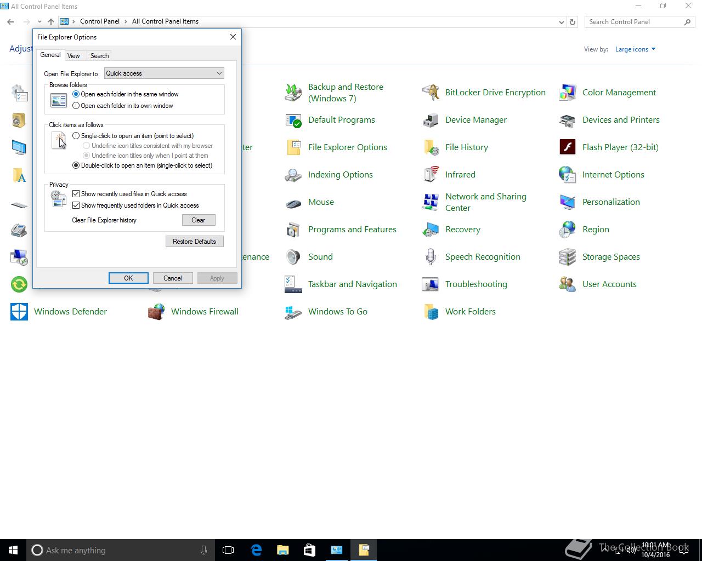Open the Work Folders icon
The height and width of the screenshot is (561, 702).
[431, 312]
